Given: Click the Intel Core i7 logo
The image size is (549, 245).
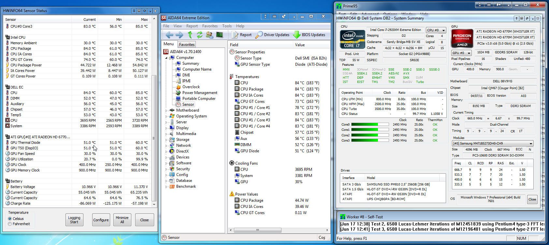Looking at the screenshot, I should pyautogui.click(x=352, y=39).
